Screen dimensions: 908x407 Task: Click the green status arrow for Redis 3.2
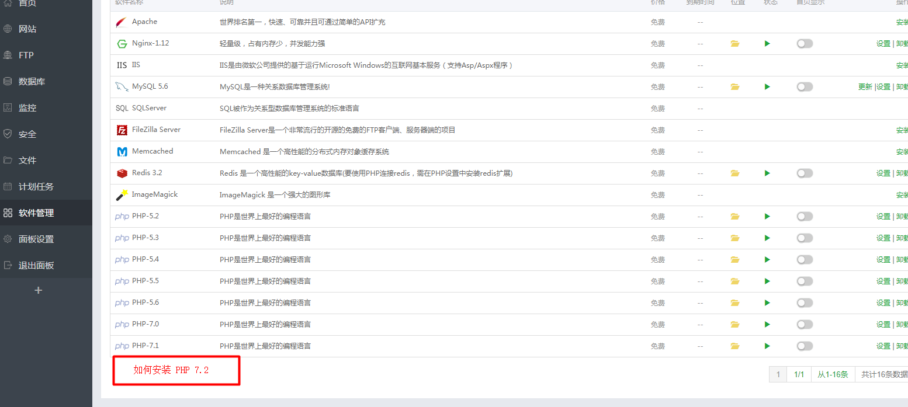(767, 173)
